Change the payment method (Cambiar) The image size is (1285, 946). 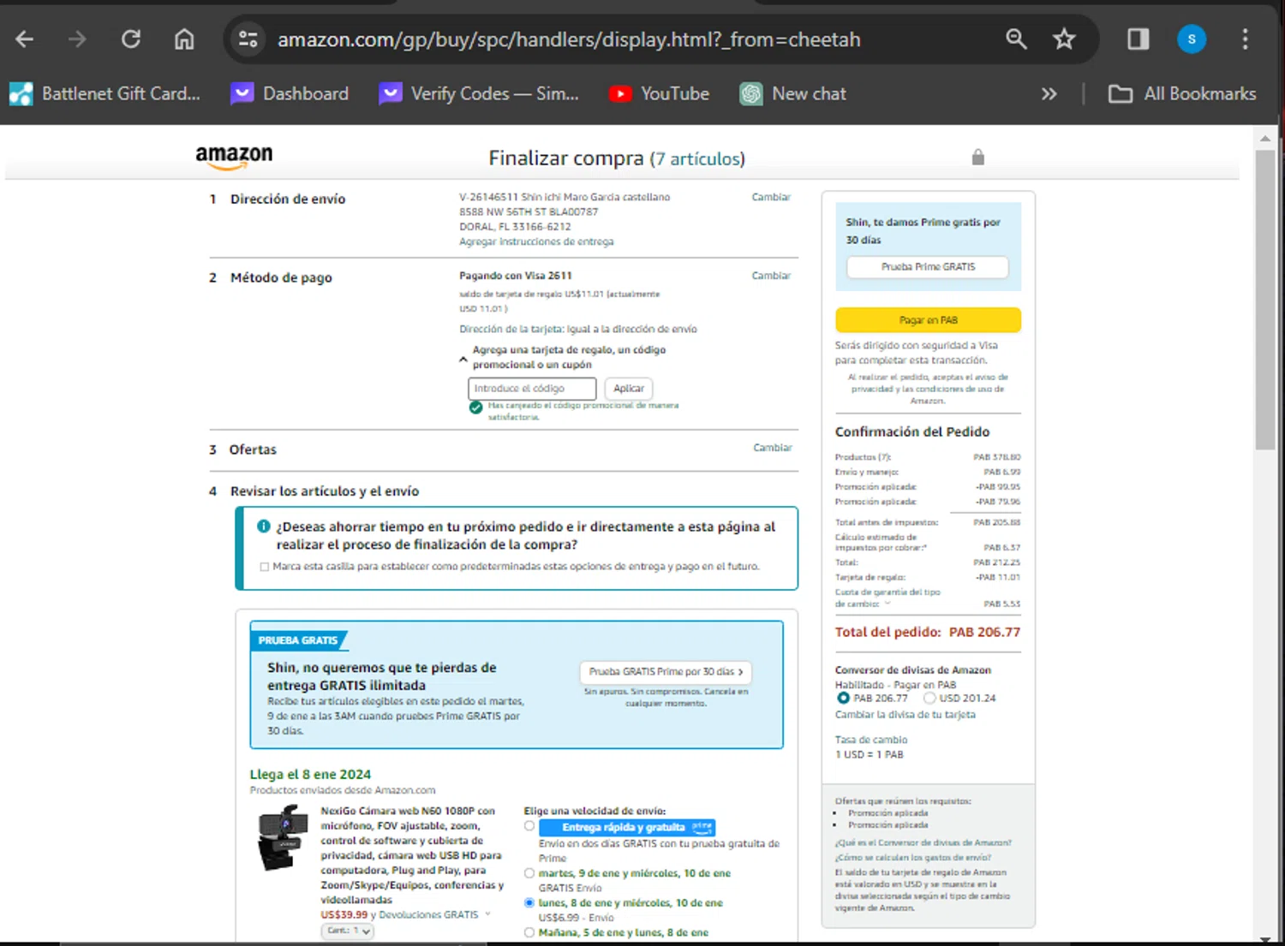pyautogui.click(x=771, y=276)
